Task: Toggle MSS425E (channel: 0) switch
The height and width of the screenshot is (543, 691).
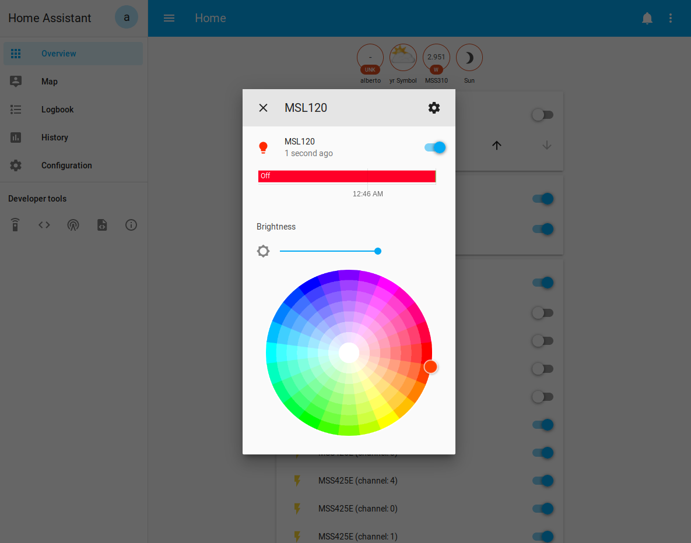Action: click(x=542, y=509)
